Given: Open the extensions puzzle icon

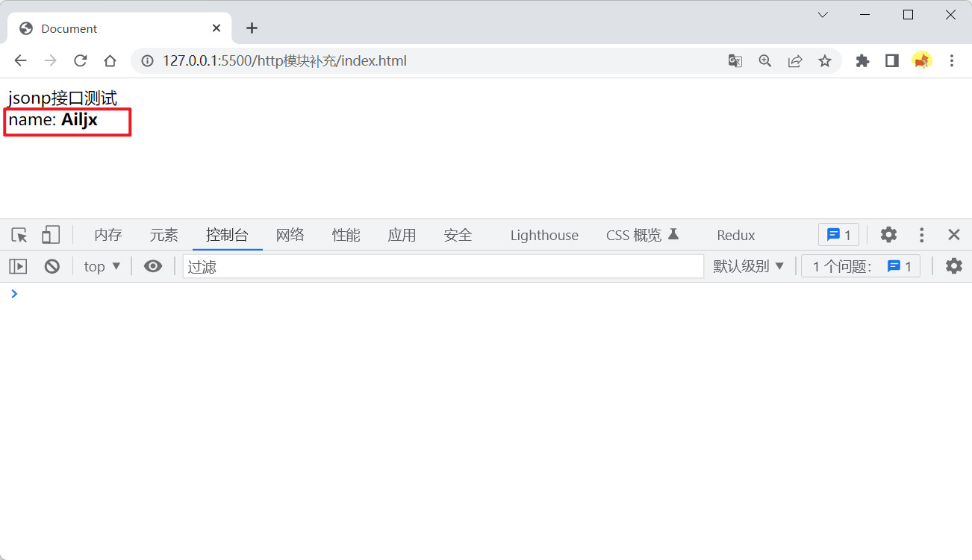Looking at the screenshot, I should (x=862, y=61).
